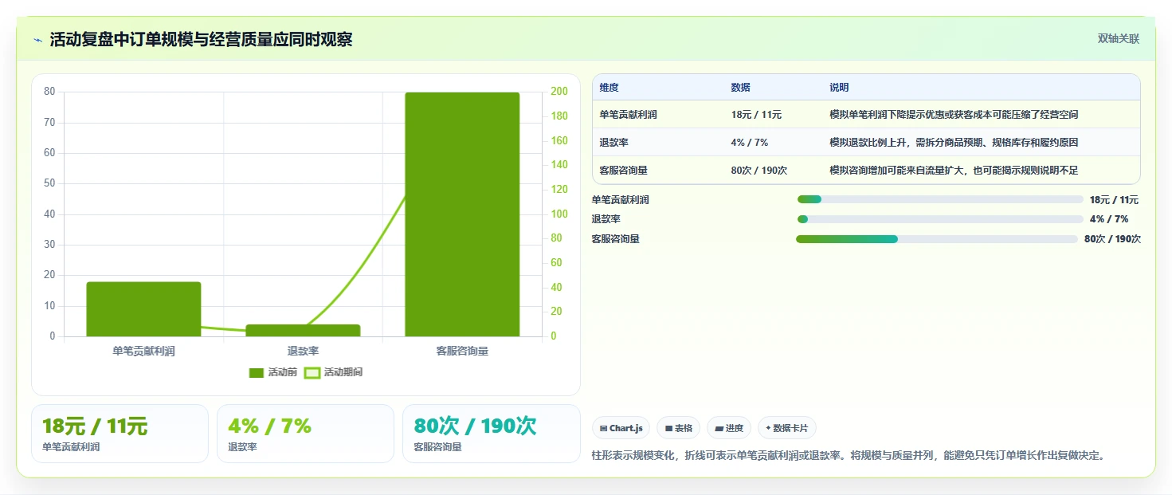This screenshot has height=495, width=1172.
Task: Click the 数据 table column header
Action: click(x=740, y=88)
